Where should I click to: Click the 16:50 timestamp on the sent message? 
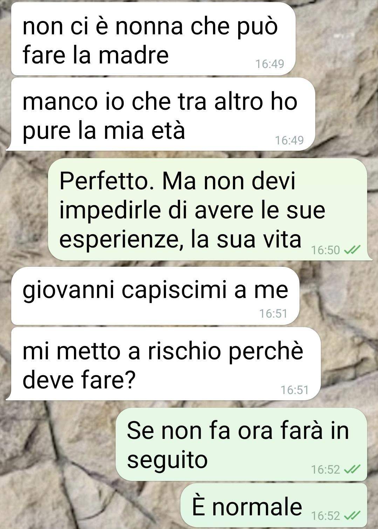tap(325, 250)
